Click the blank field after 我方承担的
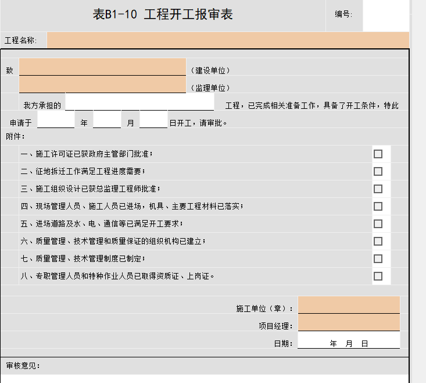Image resolution: width=426 pixels, height=383 pixels. tap(139, 102)
